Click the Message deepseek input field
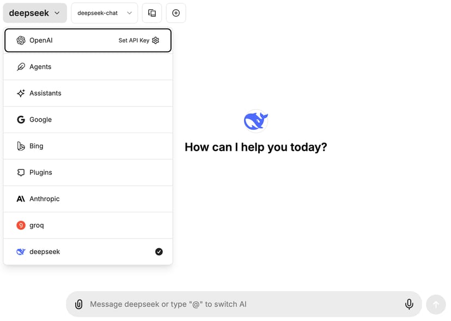Screen dimensions: 451x321 (x=240, y=304)
